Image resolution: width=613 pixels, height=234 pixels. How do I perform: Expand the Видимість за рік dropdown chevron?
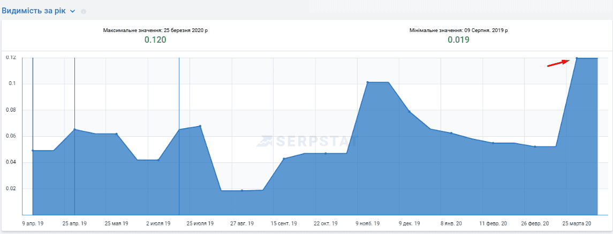72,11
